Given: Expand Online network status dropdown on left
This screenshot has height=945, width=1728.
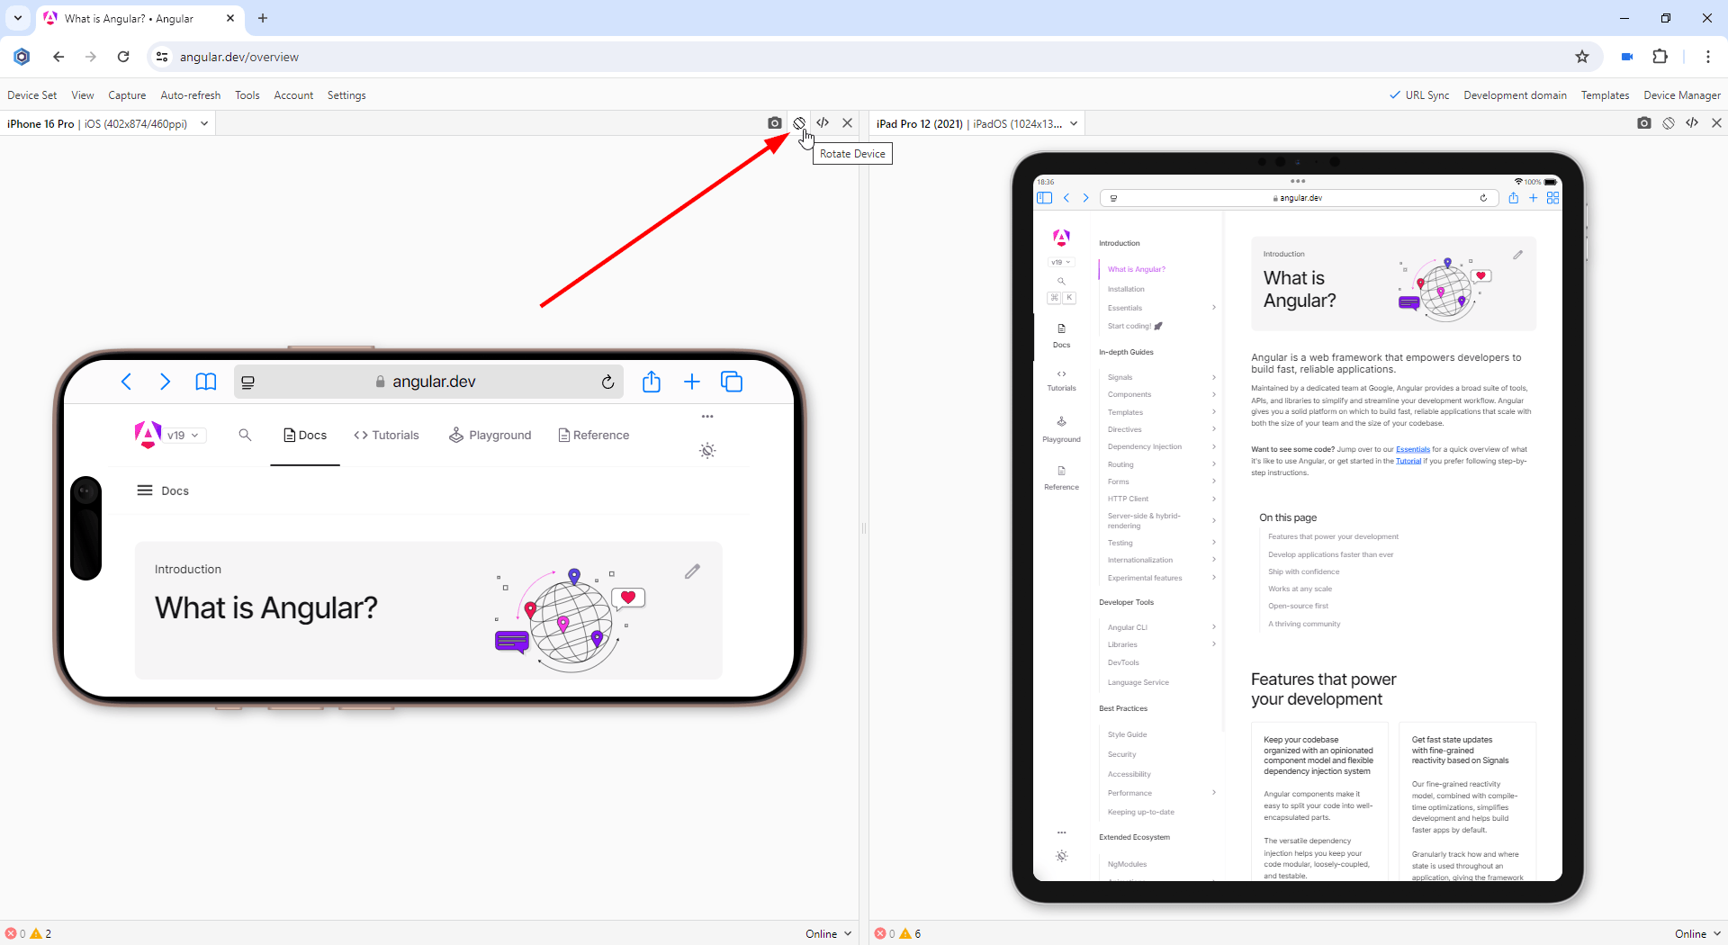Looking at the screenshot, I should (x=828, y=934).
